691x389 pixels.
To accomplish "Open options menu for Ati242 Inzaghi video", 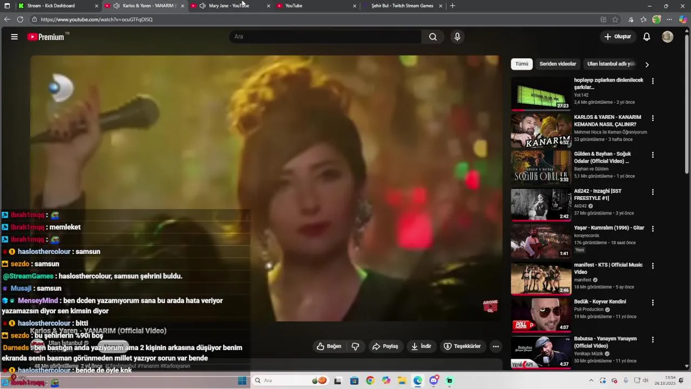I will [653, 192].
